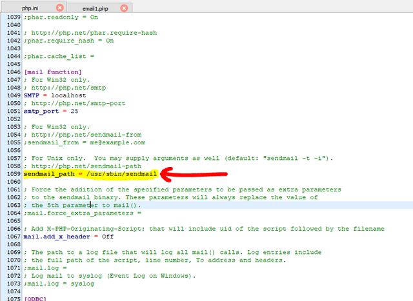Image resolution: width=413 pixels, height=301 pixels.
Task: Click the /usr/sbin/sendmail path value
Action: pos(121,174)
